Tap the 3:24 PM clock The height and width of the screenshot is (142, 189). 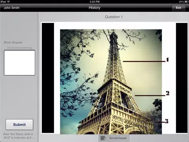click(94, 2)
